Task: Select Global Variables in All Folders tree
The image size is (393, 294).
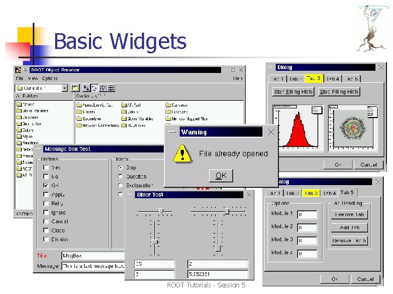Action: pyautogui.click(x=32, y=111)
